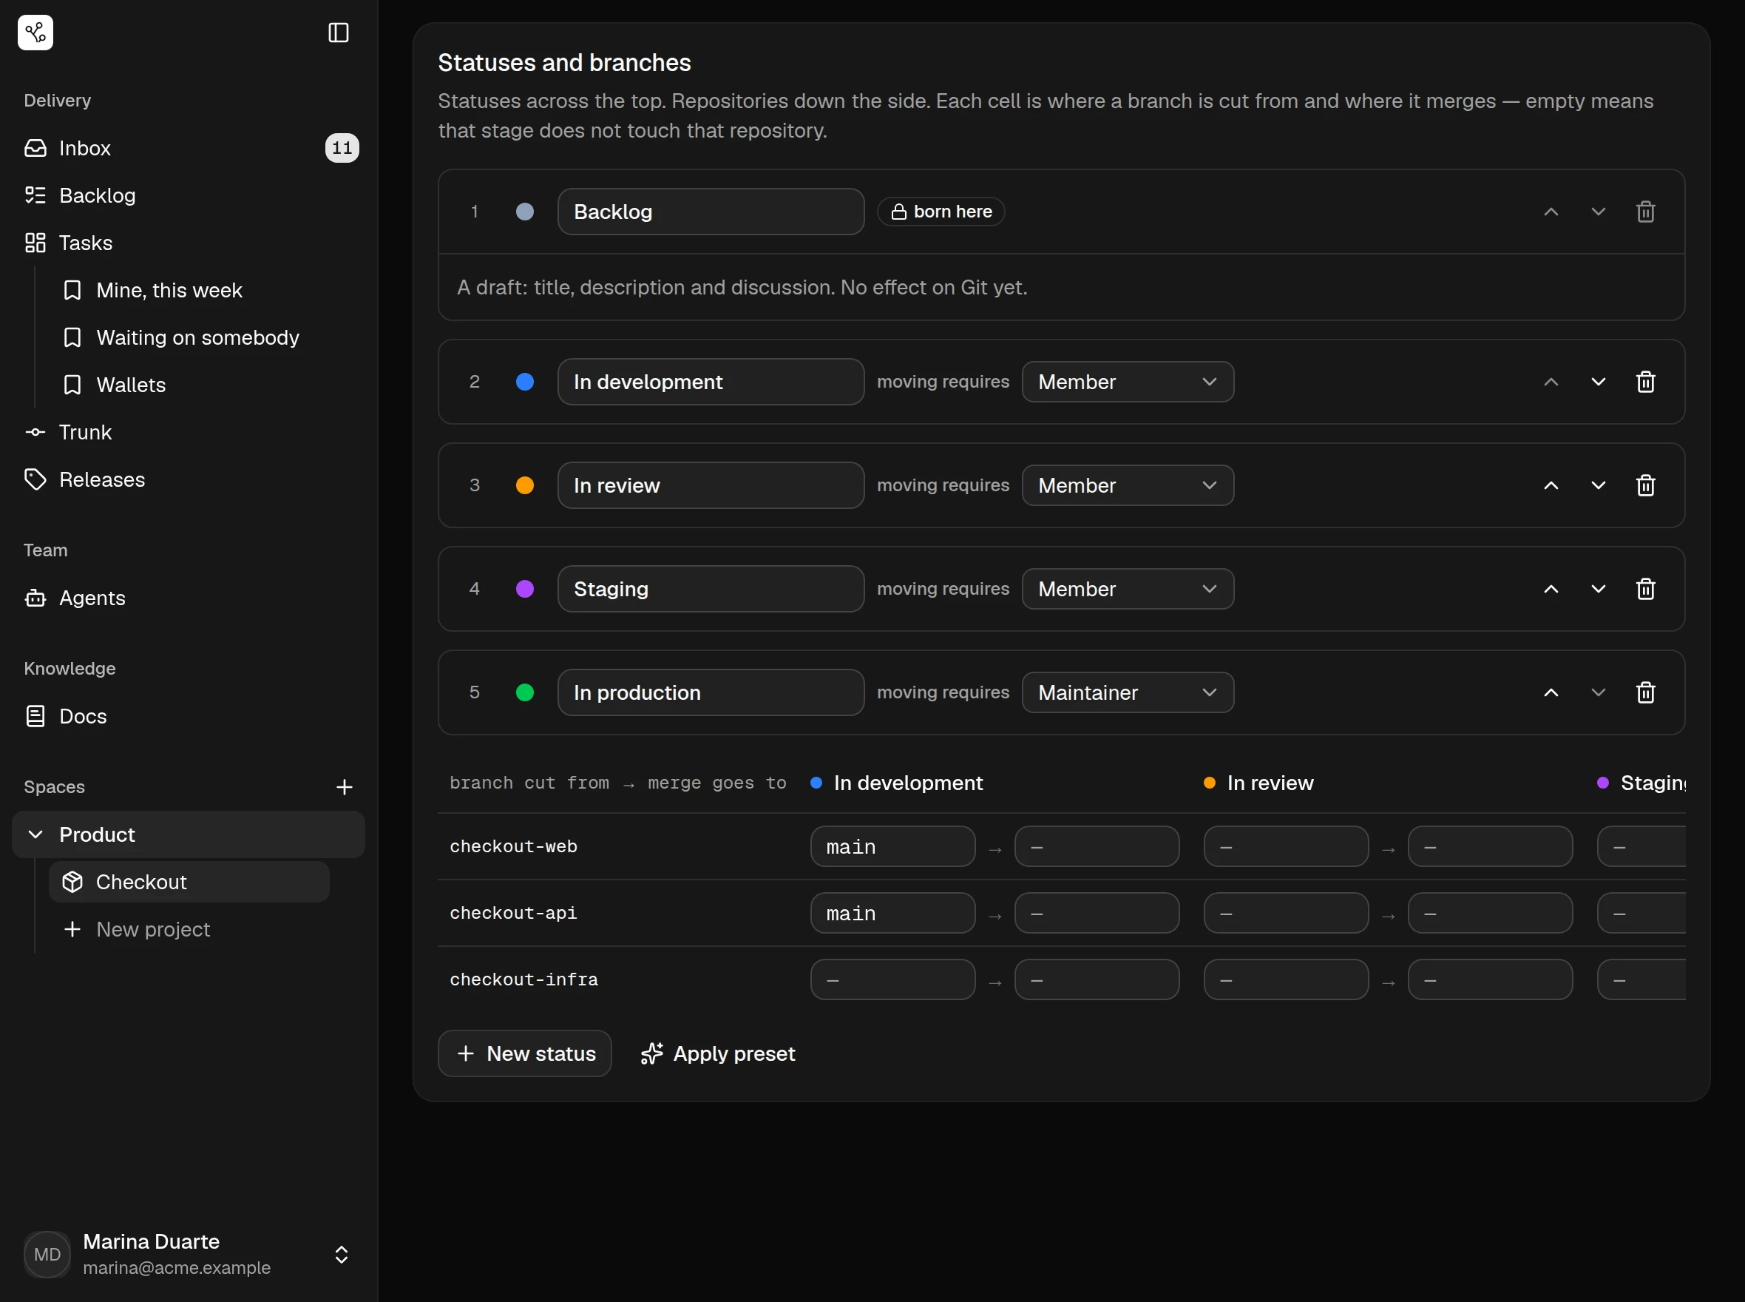Delete the In production status
The image size is (1745, 1302).
coord(1645,692)
